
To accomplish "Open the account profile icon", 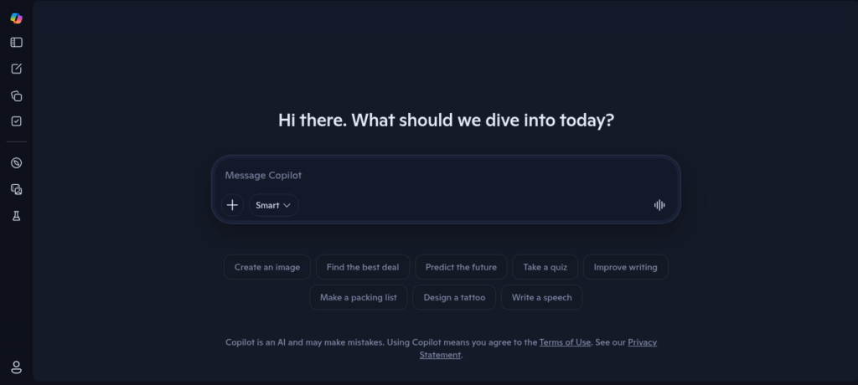I will [17, 367].
